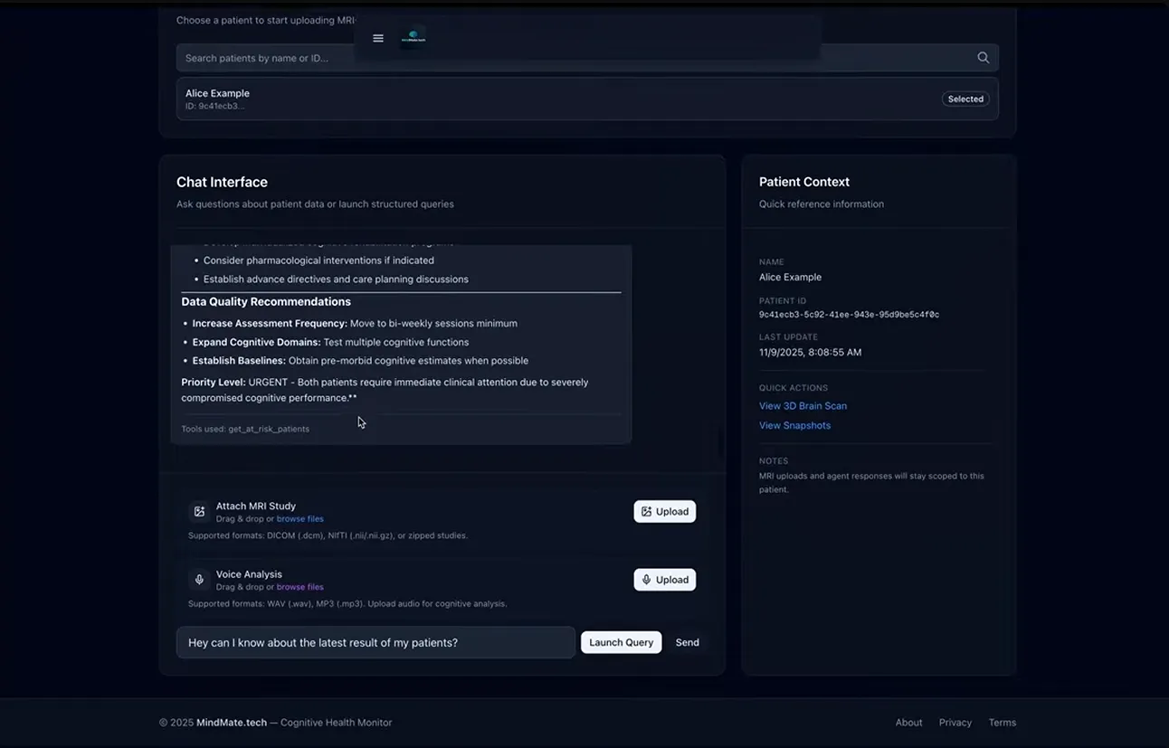Click the Launch Query button
The image size is (1169, 748).
point(622,642)
